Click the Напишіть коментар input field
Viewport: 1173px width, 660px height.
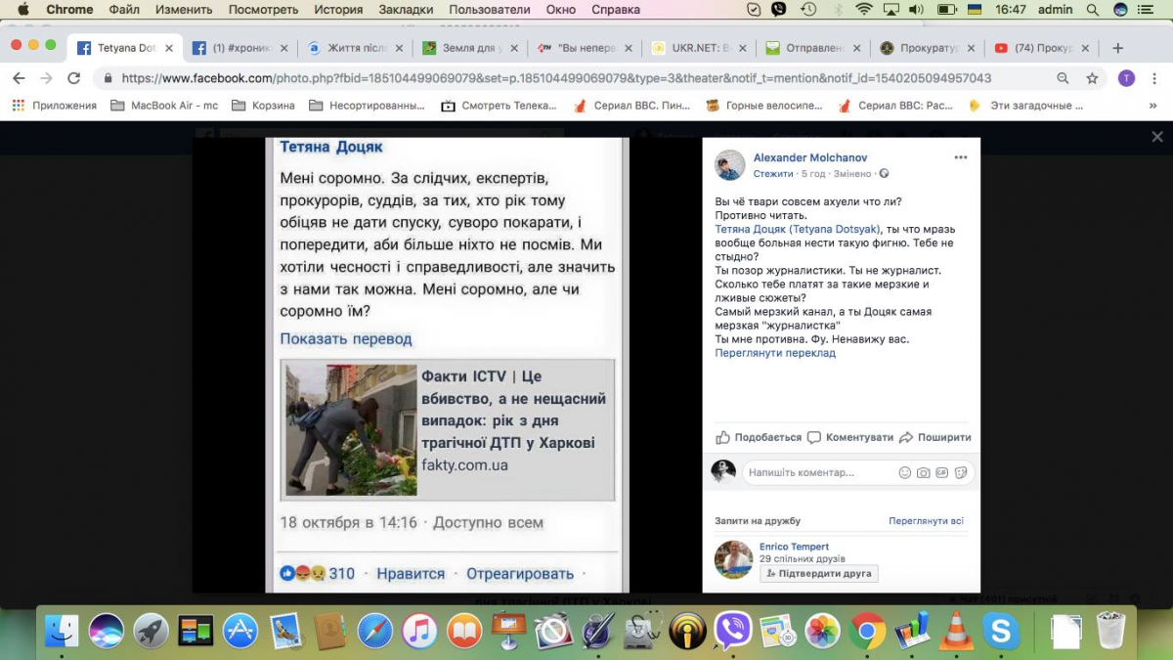pos(816,472)
